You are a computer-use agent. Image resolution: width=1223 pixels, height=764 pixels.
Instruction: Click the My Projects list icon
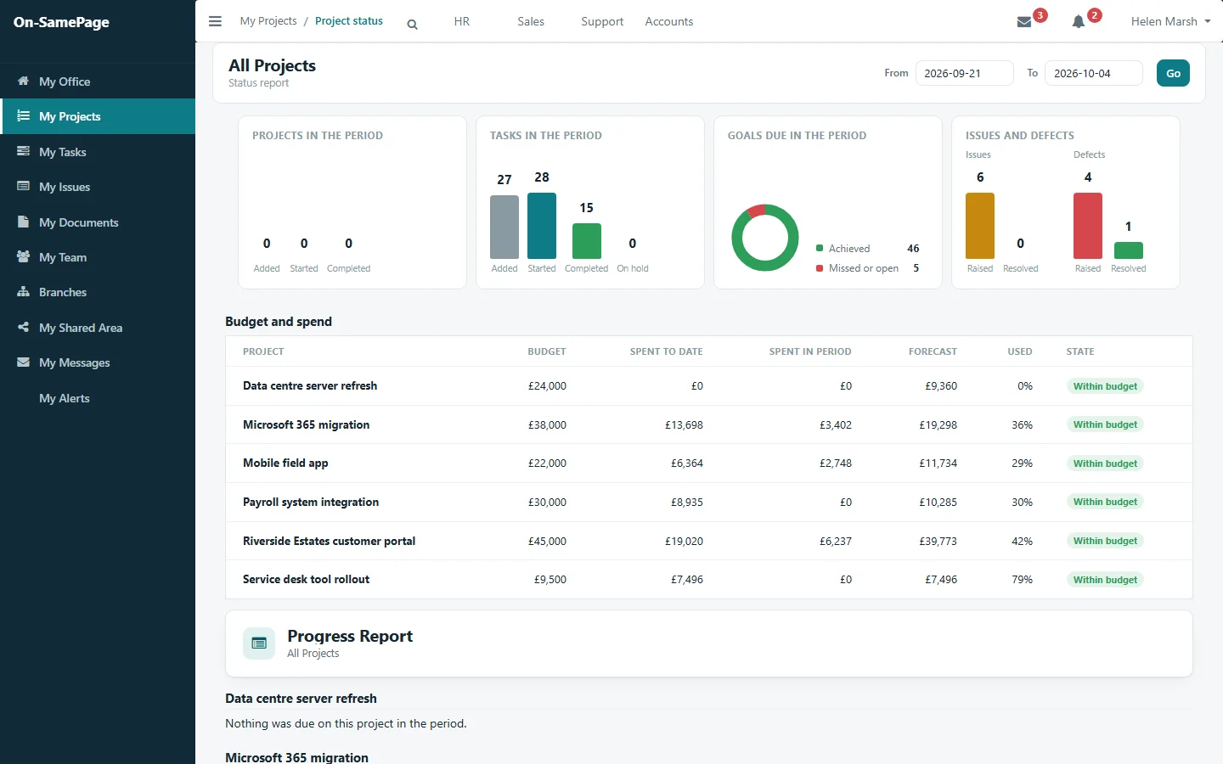click(23, 115)
